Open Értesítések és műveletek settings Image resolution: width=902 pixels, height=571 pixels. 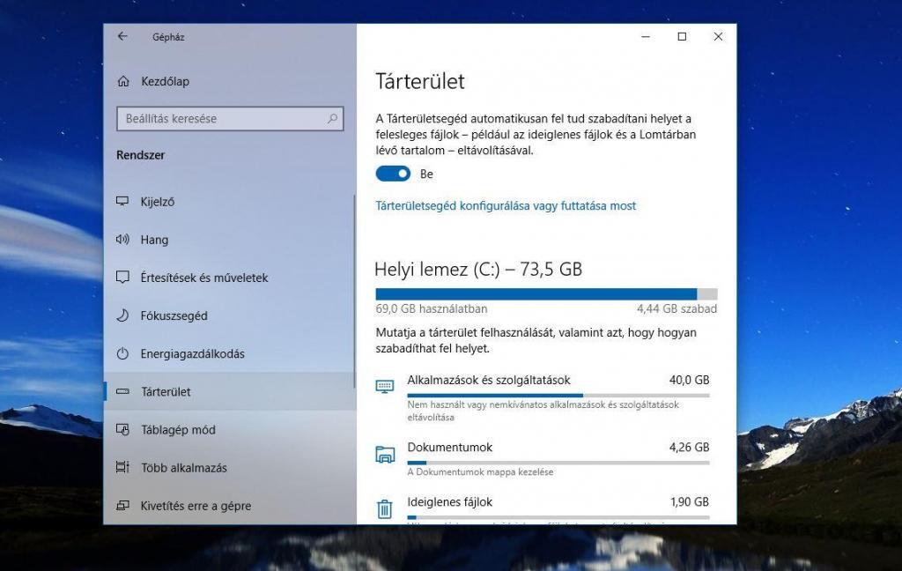click(203, 278)
